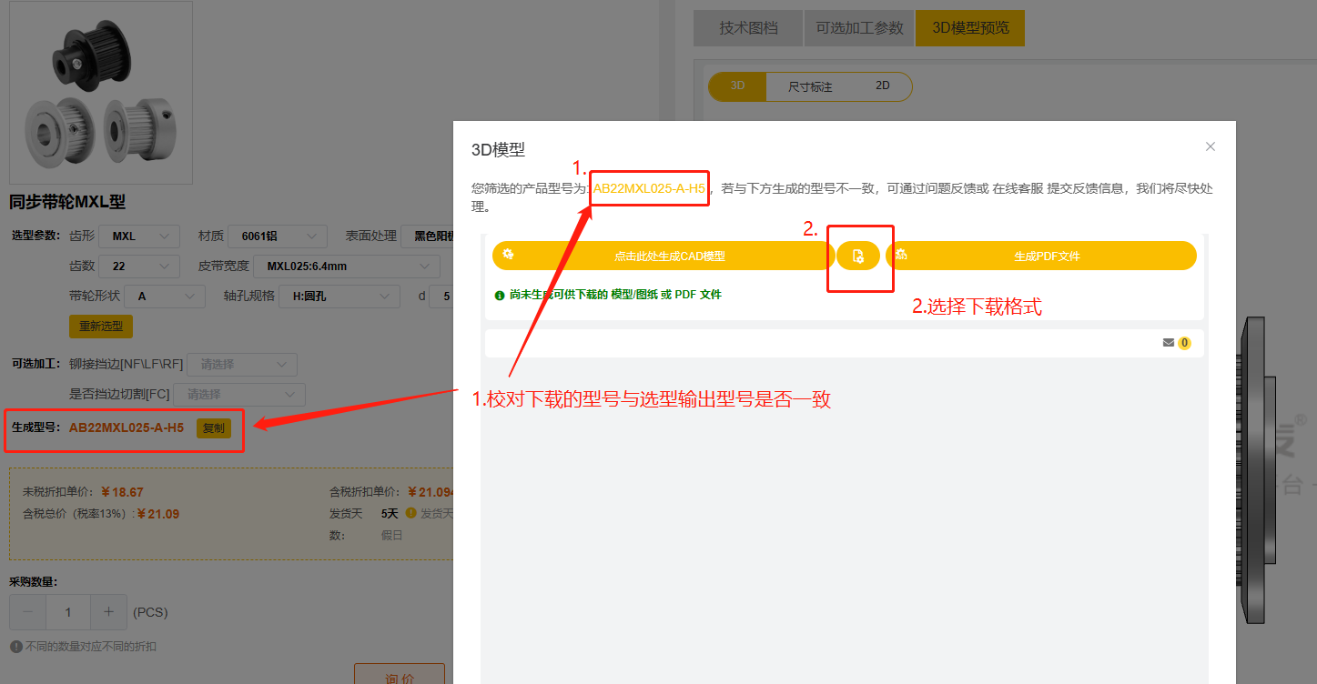The height and width of the screenshot is (684, 1317).
Task: Expand the 铆接挡边 请选择 dropdown
Action: [x=241, y=364]
